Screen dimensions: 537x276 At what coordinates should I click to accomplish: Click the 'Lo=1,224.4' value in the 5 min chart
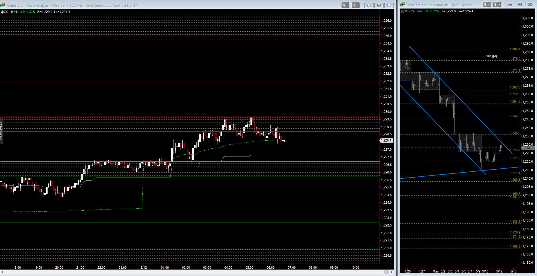pos(62,12)
